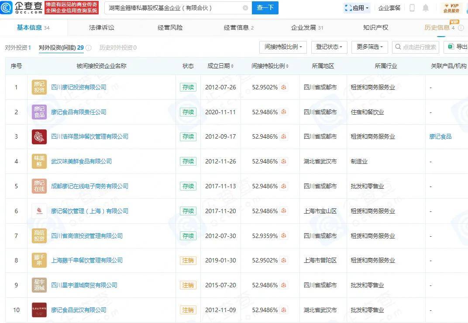Open 四川省高信投资管理有限公司 link
Image resolution: width=468 pixels, height=323 pixels.
pos(87,236)
